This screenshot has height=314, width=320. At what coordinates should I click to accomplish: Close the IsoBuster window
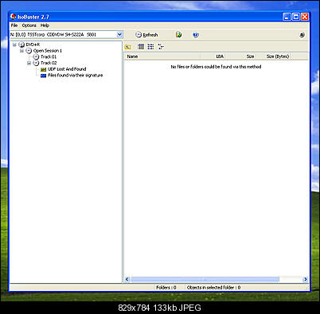tap(305, 17)
